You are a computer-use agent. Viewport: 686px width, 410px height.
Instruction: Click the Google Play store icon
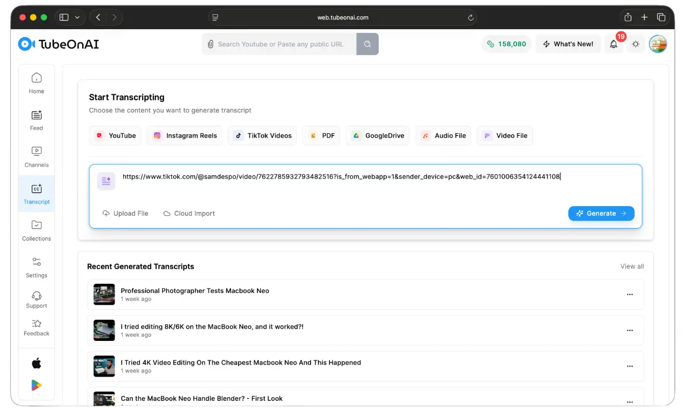[37, 385]
